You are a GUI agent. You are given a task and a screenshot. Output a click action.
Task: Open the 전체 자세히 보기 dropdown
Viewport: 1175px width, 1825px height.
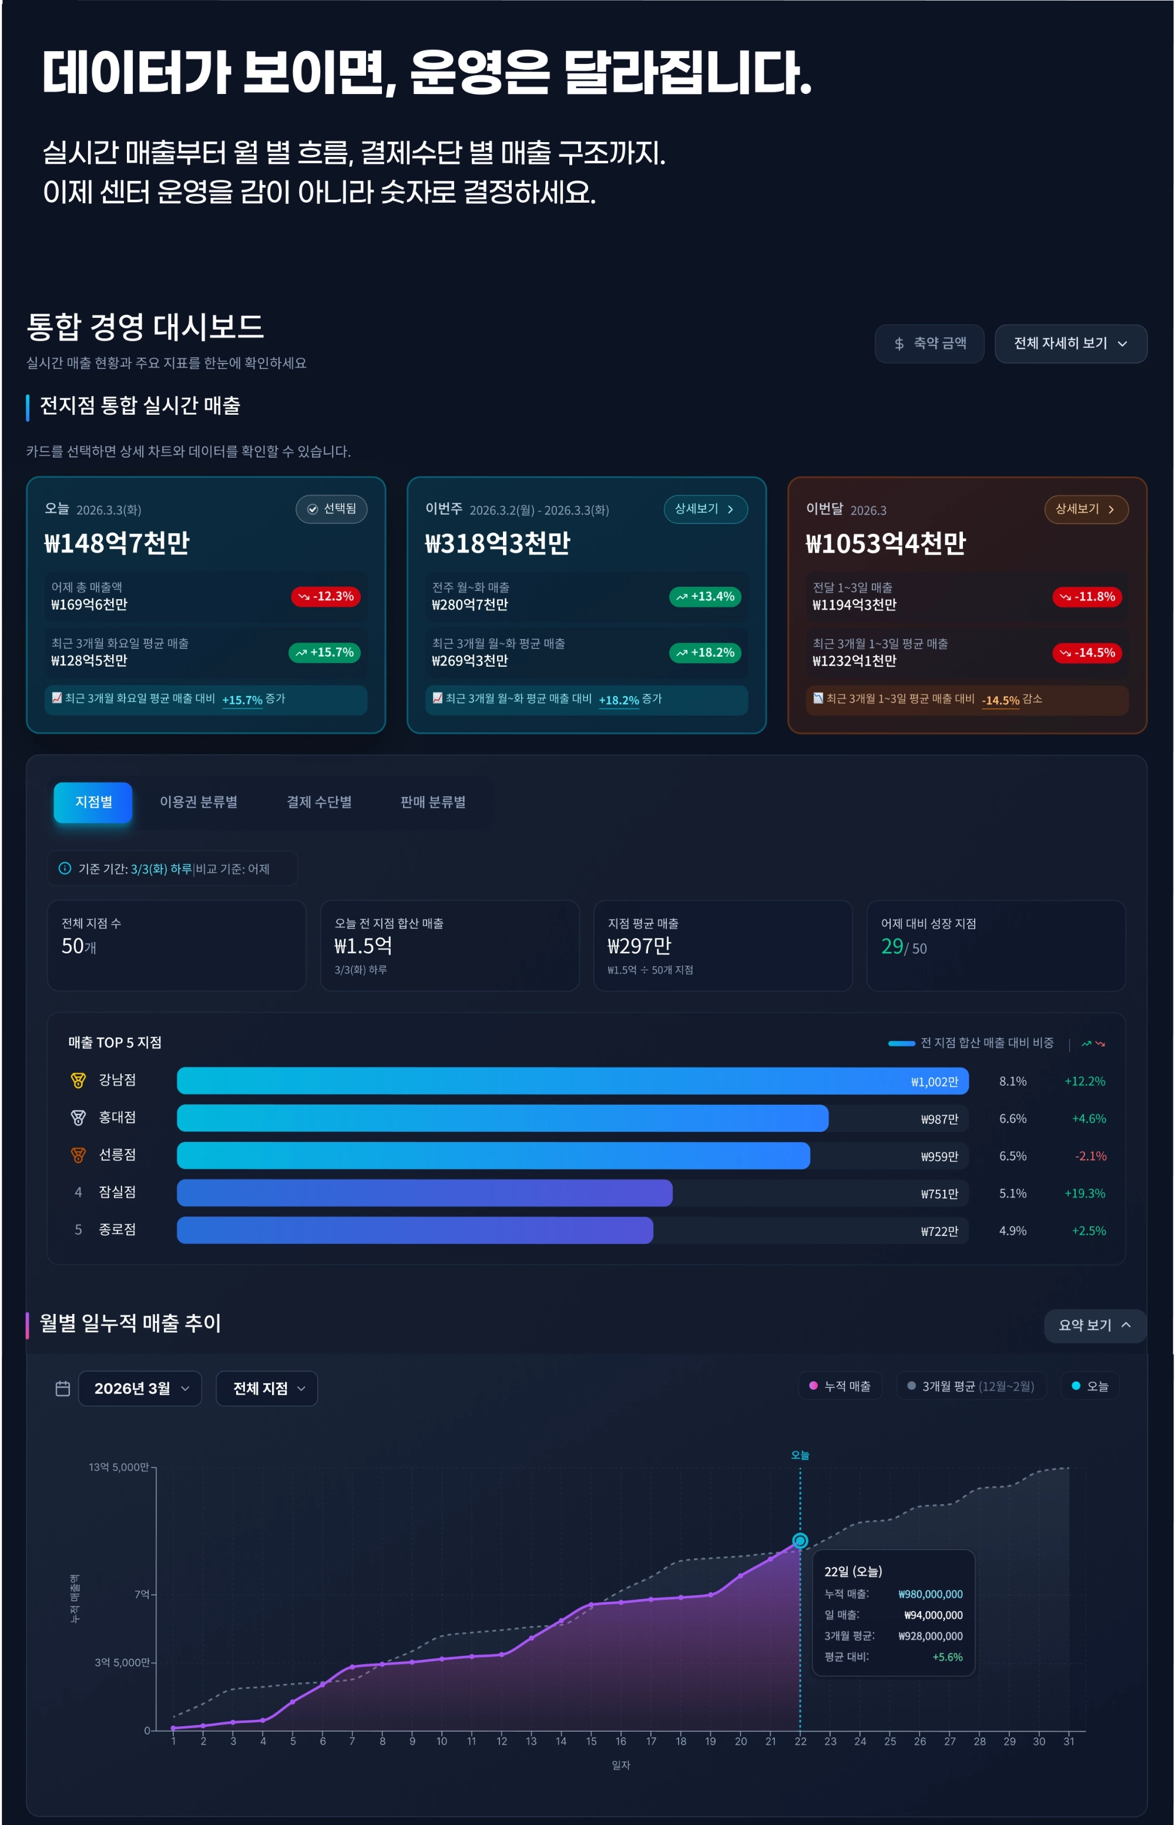[1070, 344]
